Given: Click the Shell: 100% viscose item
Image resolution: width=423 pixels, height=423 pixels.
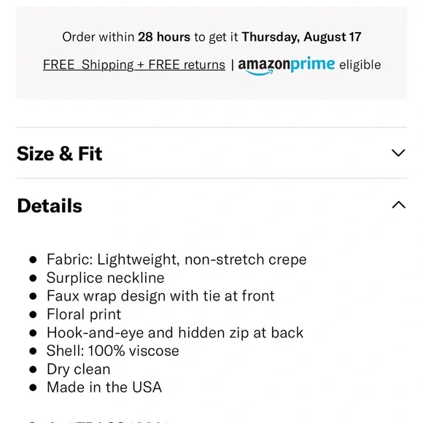Looking at the screenshot, I should [x=113, y=351].
